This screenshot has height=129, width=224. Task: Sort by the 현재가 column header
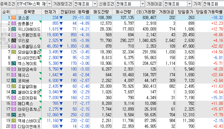pyautogui.click(x=50, y=12)
